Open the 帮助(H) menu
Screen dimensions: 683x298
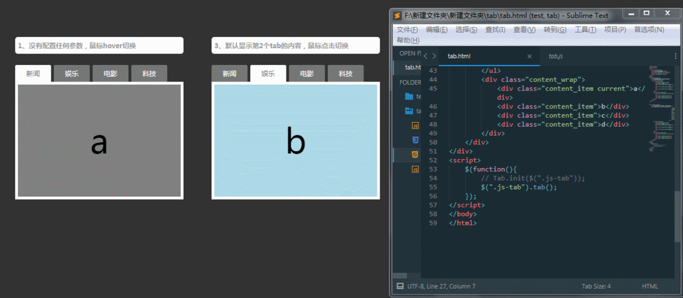click(x=408, y=40)
